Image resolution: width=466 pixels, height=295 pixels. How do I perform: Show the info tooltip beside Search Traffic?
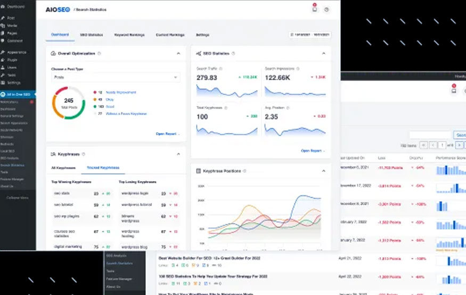(x=220, y=69)
